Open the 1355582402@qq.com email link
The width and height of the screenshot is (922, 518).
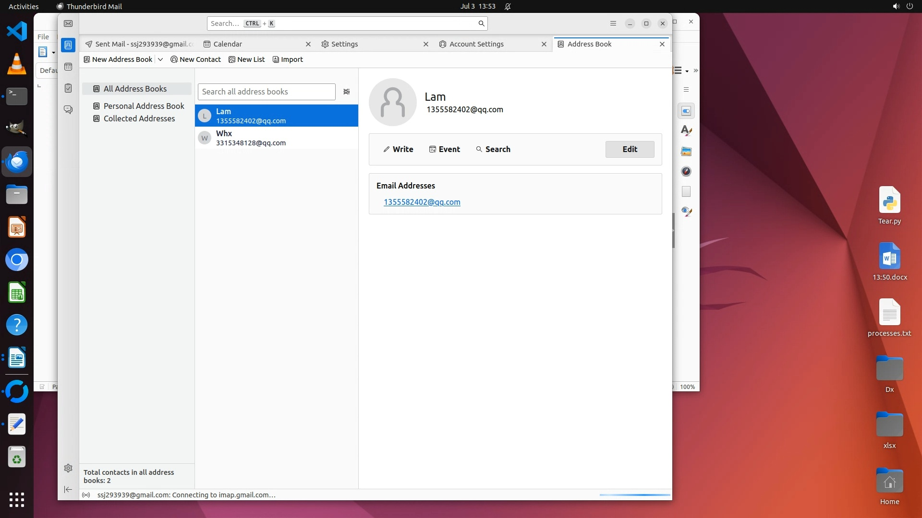(422, 202)
